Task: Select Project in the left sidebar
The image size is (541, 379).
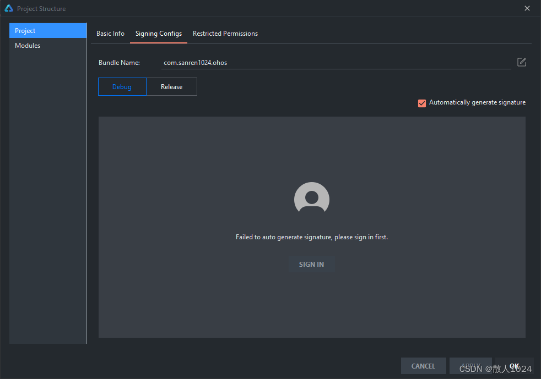Action: [x=48, y=31]
